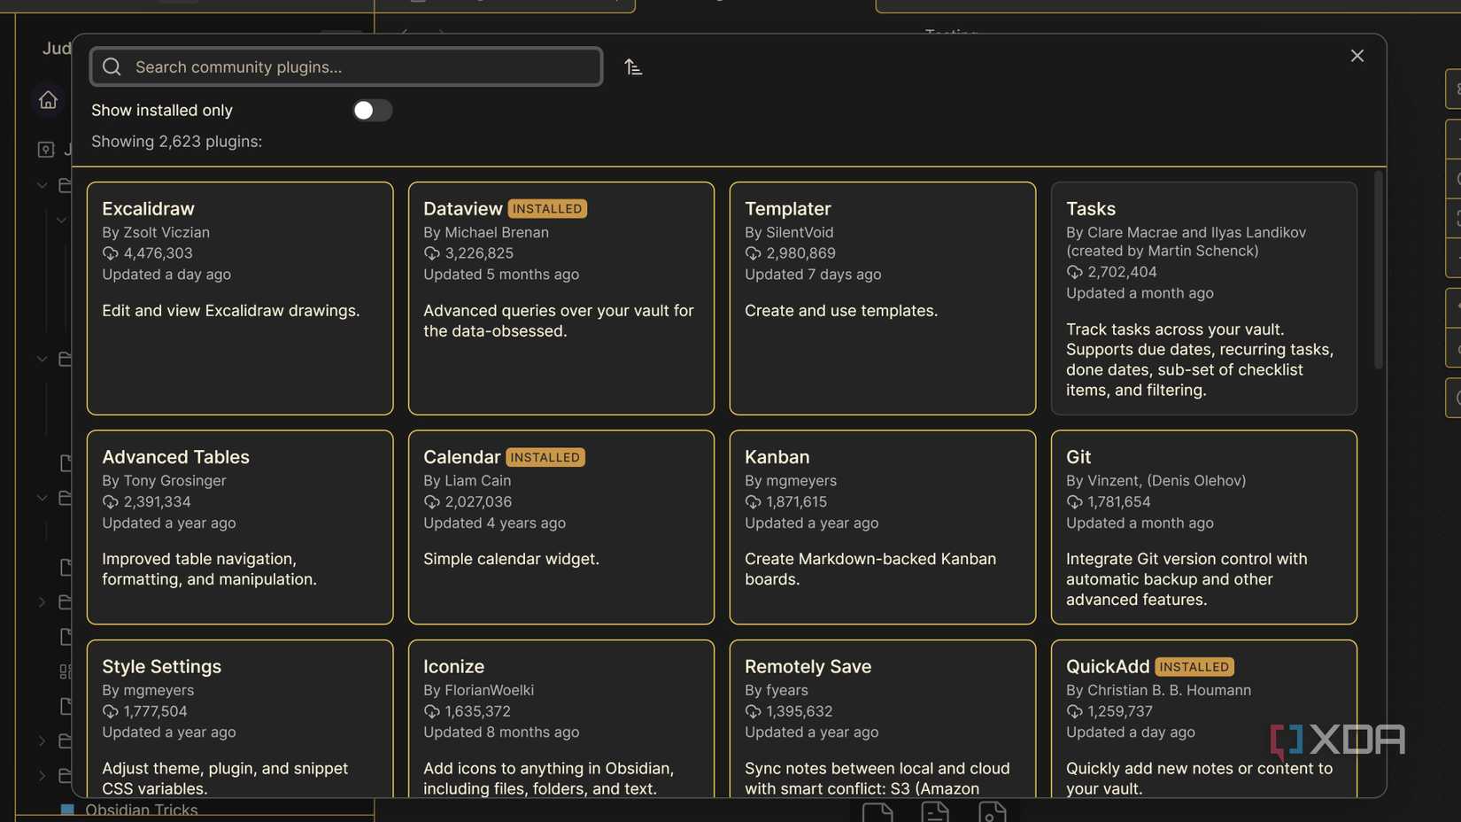Click the Search community plugins field
Screen dimensions: 1461x822
point(346,66)
